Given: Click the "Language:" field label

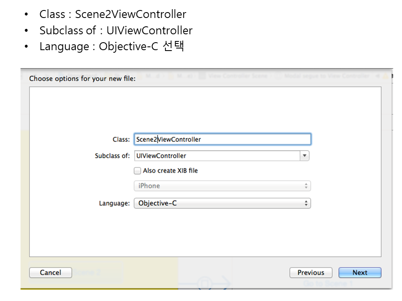Looking at the screenshot, I should tap(114, 204).
